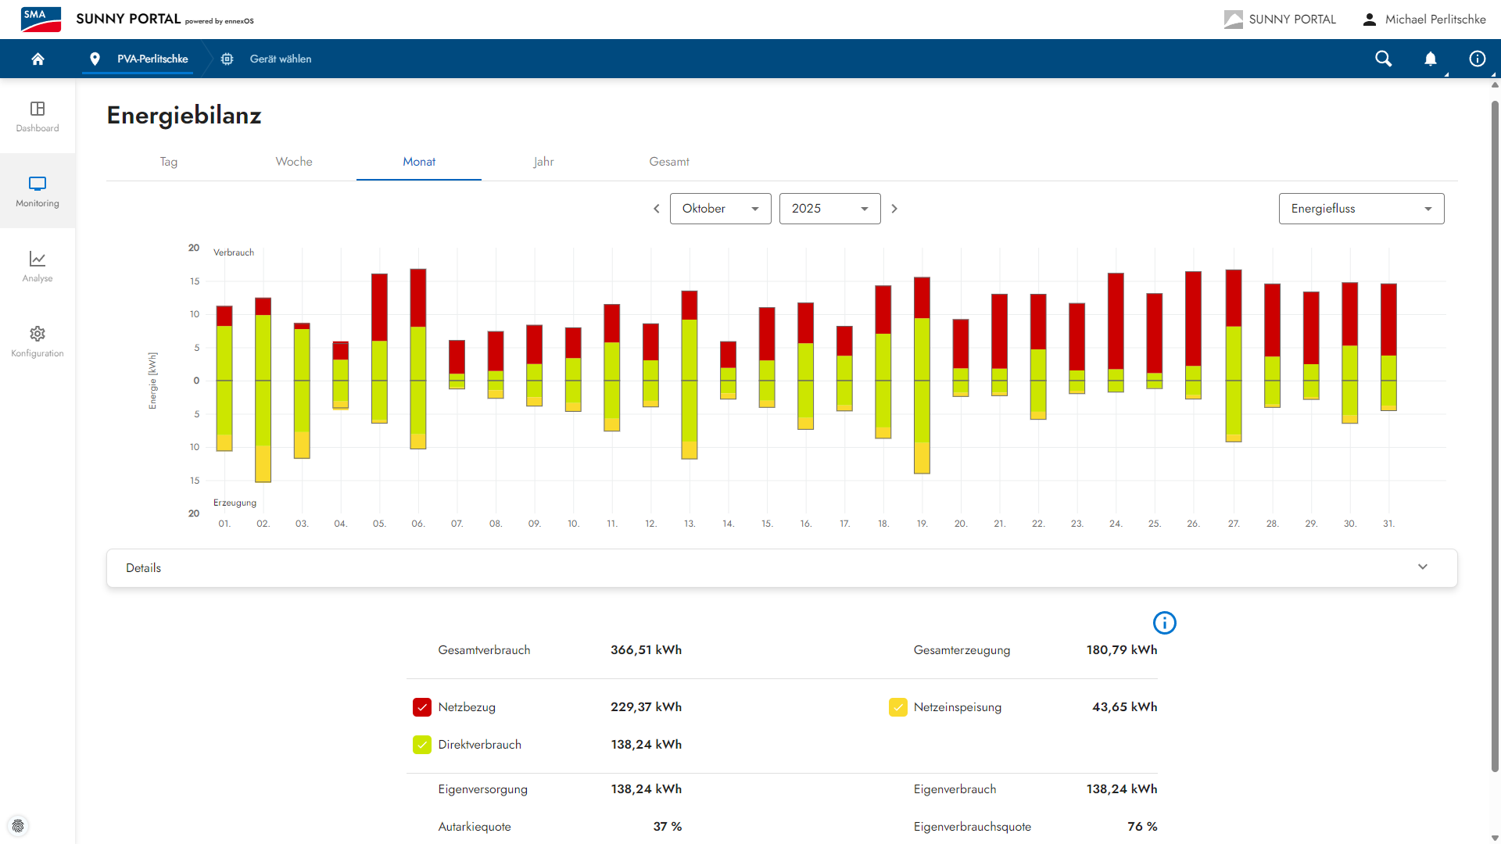Click the blue info icon above Gesamterzeugung
1501x844 pixels.
point(1164,623)
